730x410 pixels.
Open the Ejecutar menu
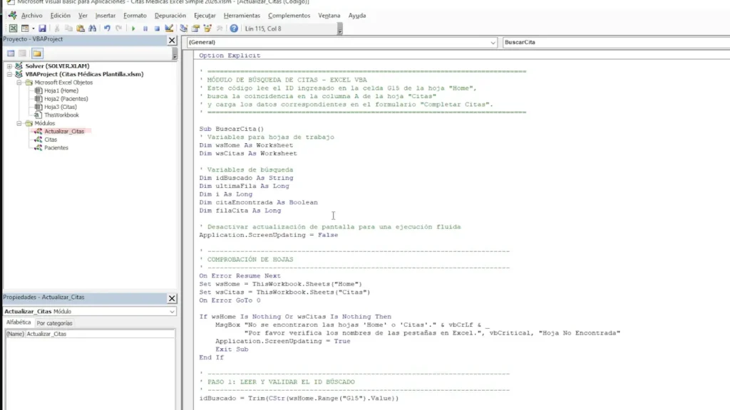205,16
